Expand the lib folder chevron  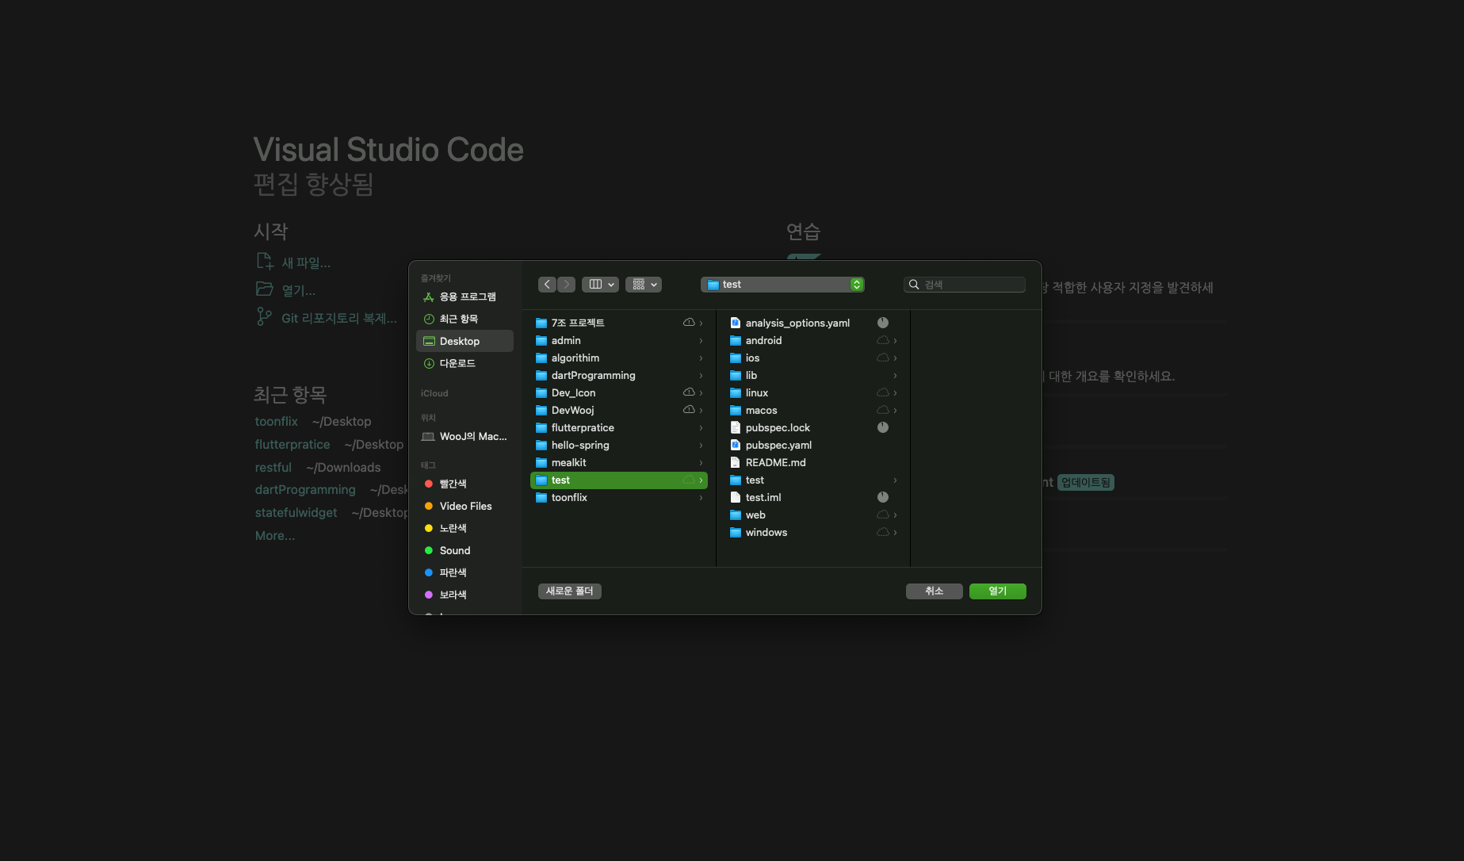click(896, 375)
